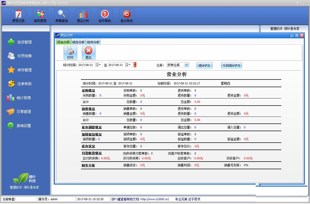Image resolution: width=310 pixels, height=204 pixels.
Task: Click the 库存总价 0元 value
Action: [197, 146]
